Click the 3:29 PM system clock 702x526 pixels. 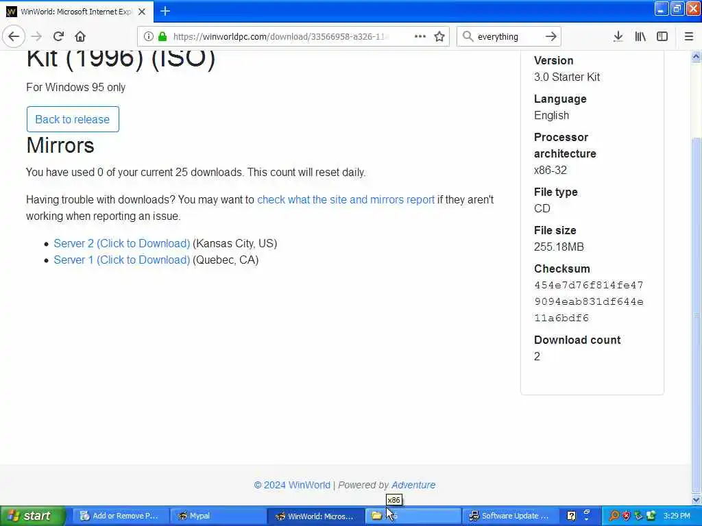(677, 516)
